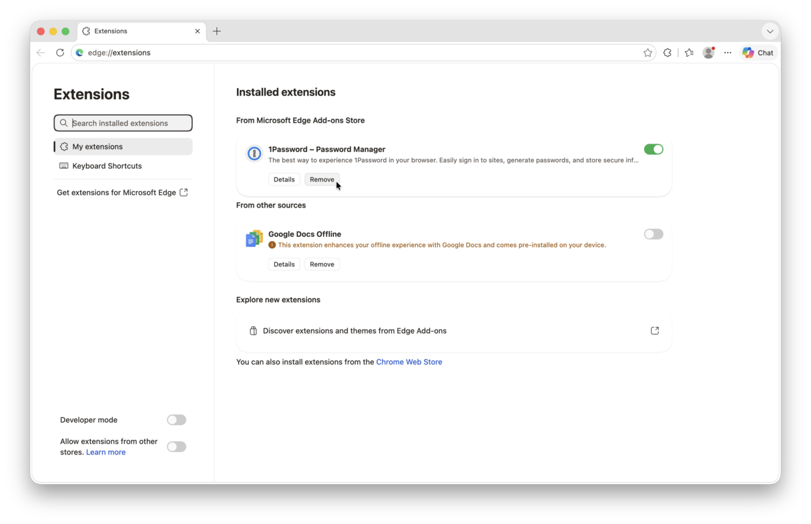Open Settings and more ellipsis menu
This screenshot has height=524, width=811.
coord(728,53)
